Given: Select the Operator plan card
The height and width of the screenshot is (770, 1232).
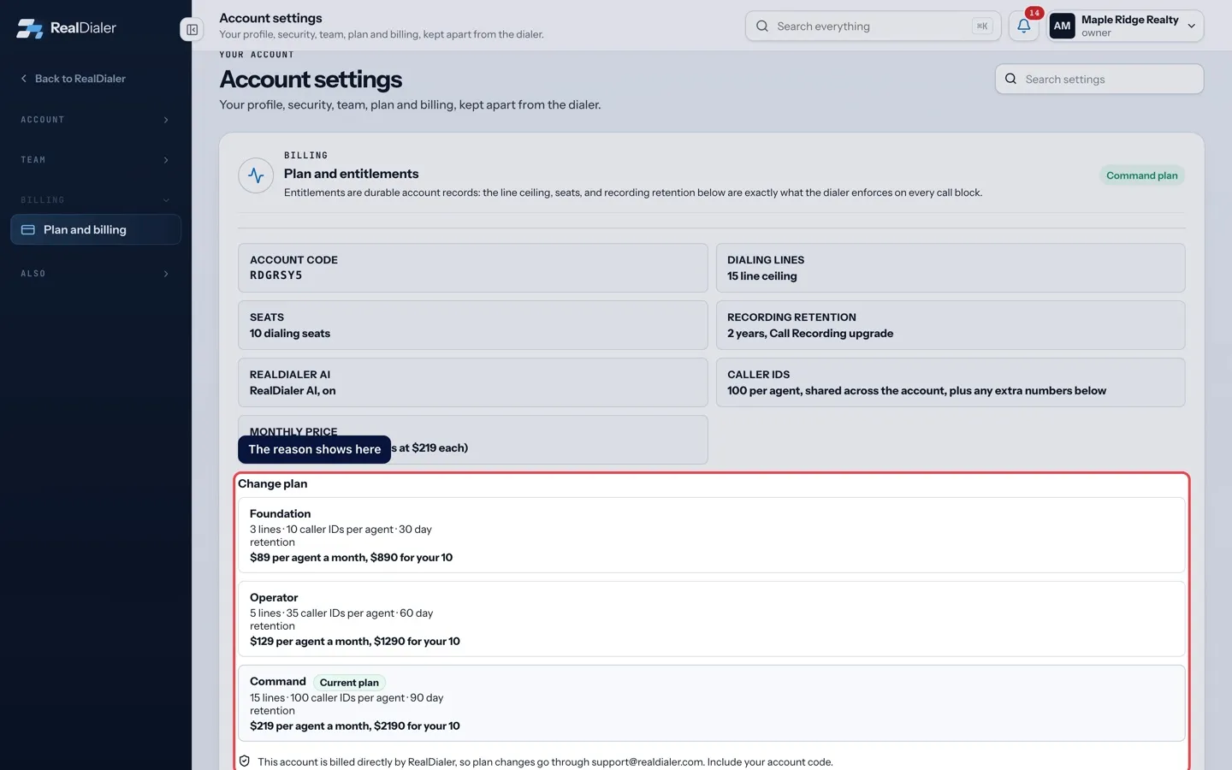Looking at the screenshot, I should [712, 619].
